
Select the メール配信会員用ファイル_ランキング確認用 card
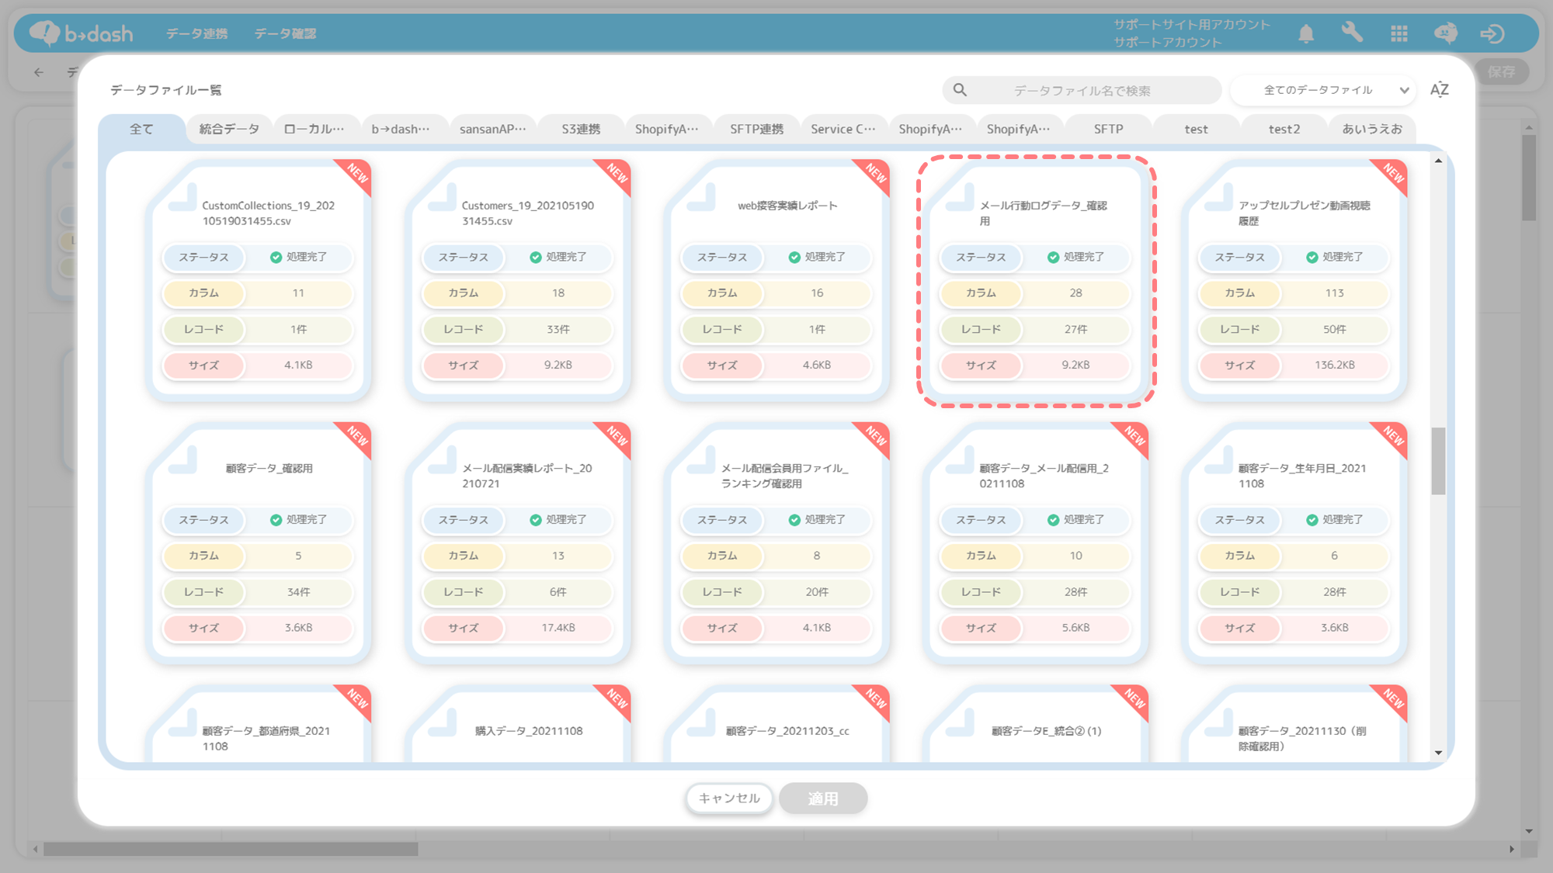click(x=776, y=543)
